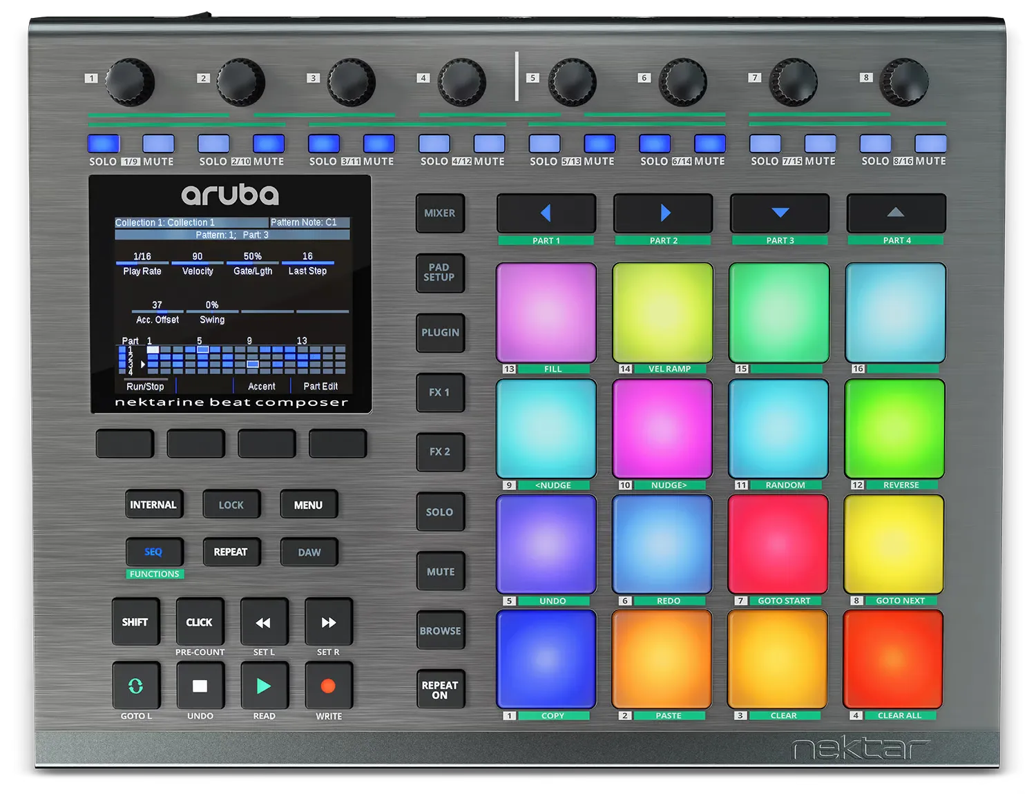Tap the cyan RANDOM pad 11
Image resolution: width=1036 pixels, height=794 pixels.
[x=778, y=429]
